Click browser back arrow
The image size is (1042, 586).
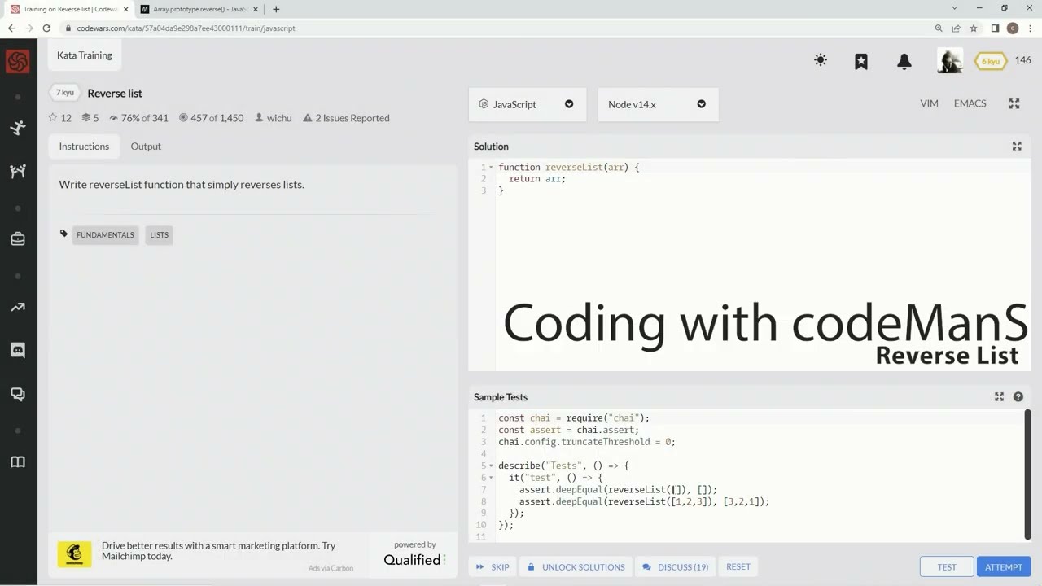(x=11, y=28)
